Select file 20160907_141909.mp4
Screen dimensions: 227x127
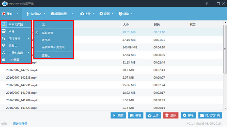22,100
